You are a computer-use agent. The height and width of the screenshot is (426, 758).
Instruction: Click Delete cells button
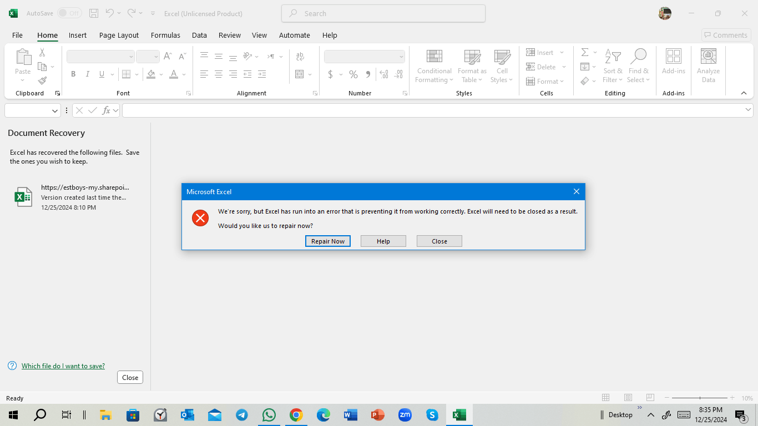pos(541,67)
